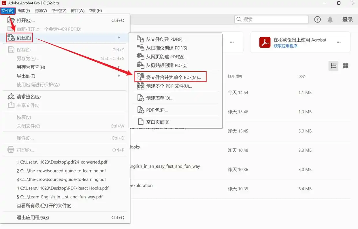
Task: Click the 从剪贴板创建 PDF icon
Action: coord(140,65)
